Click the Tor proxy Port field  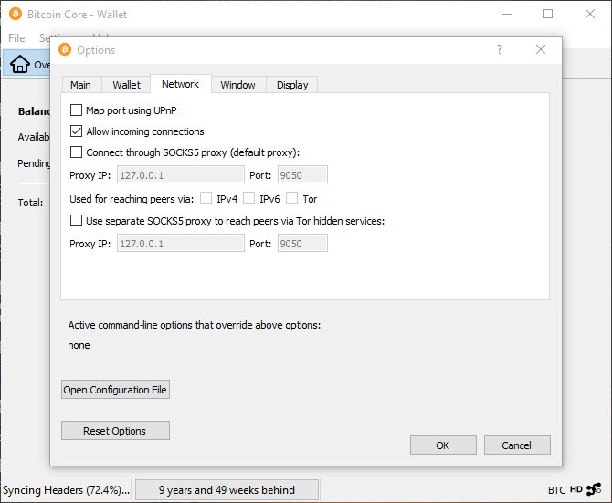pyautogui.click(x=302, y=244)
